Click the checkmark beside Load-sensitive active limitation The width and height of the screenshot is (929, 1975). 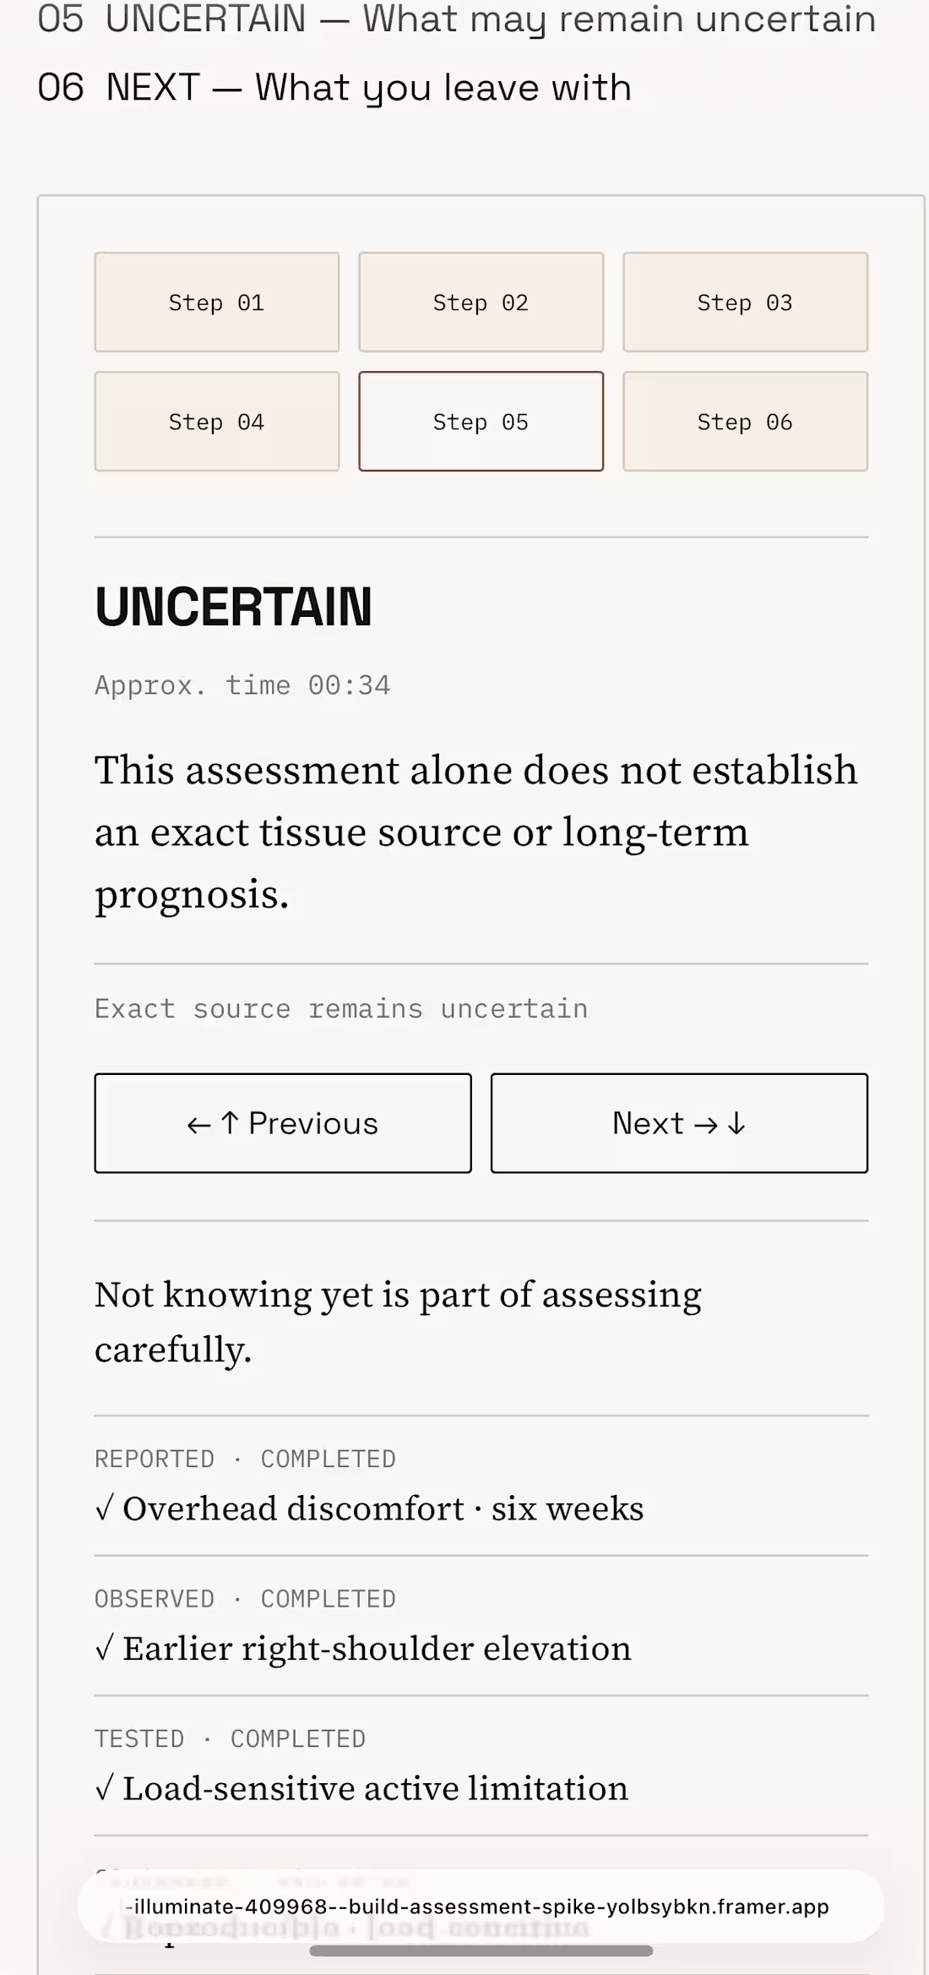[105, 1788]
